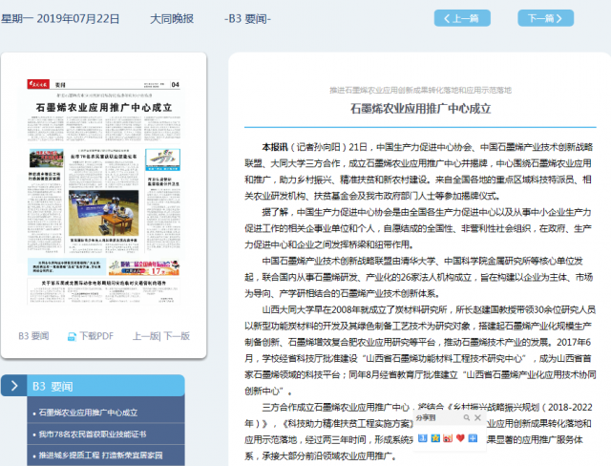
Task: Click B3 要闻 label under the thumbnail
Action: tap(33, 336)
